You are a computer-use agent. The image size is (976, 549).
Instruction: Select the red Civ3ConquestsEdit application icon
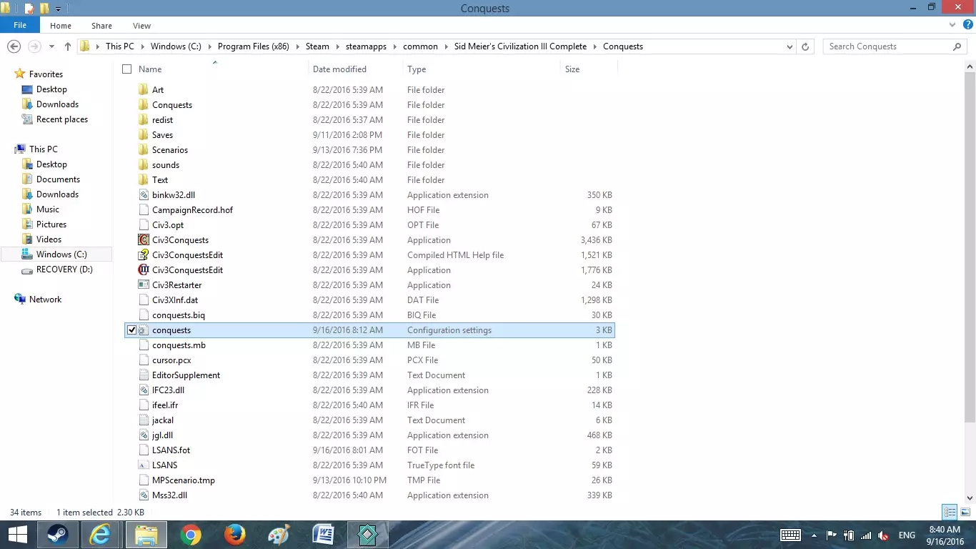tap(144, 270)
